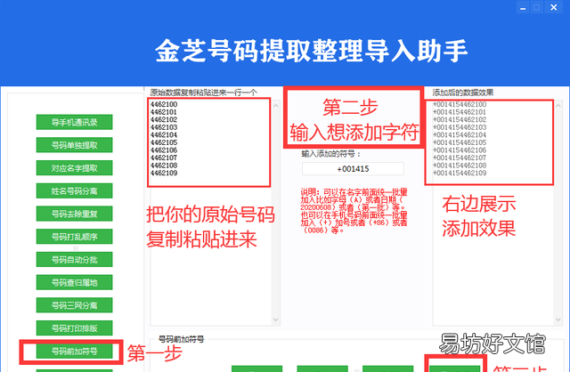Click the 4462103 line in original data
The width and height of the screenshot is (570, 372).
(x=164, y=127)
